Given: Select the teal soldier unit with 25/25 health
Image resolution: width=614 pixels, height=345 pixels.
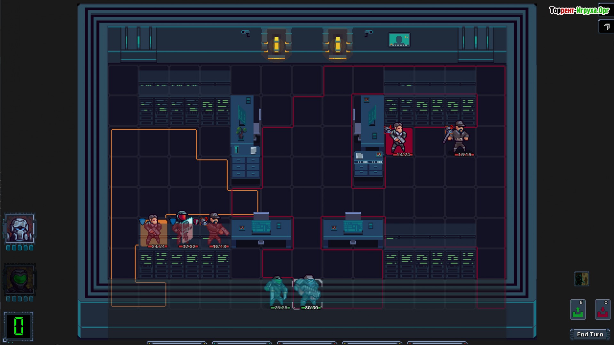Looking at the screenshot, I should pyautogui.click(x=276, y=291).
